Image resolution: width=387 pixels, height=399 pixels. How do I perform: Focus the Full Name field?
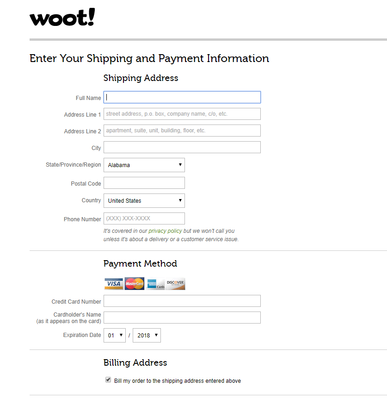pyautogui.click(x=182, y=97)
